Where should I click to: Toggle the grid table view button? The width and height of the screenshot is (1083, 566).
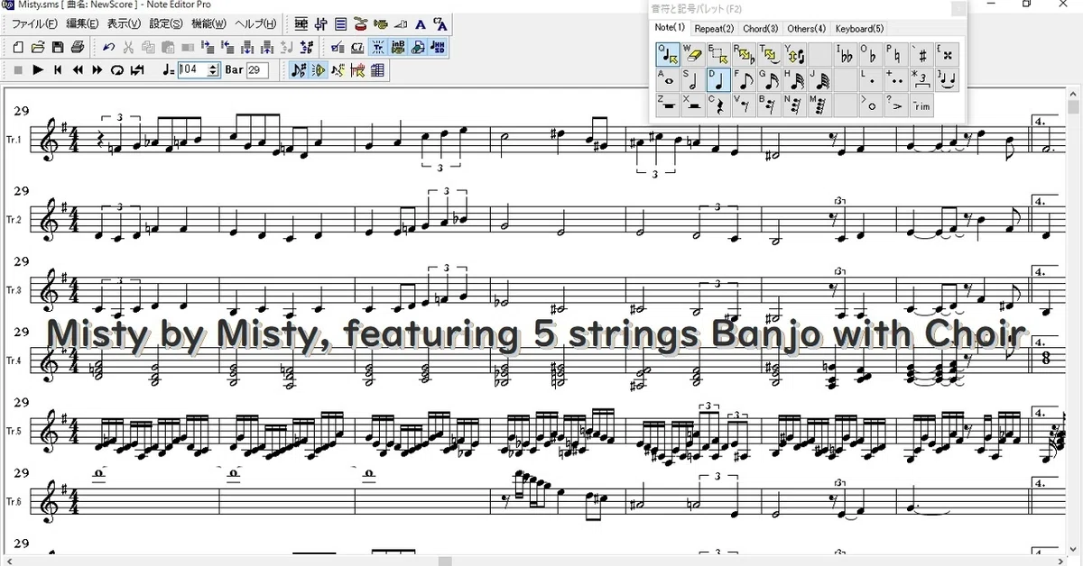(x=376, y=69)
